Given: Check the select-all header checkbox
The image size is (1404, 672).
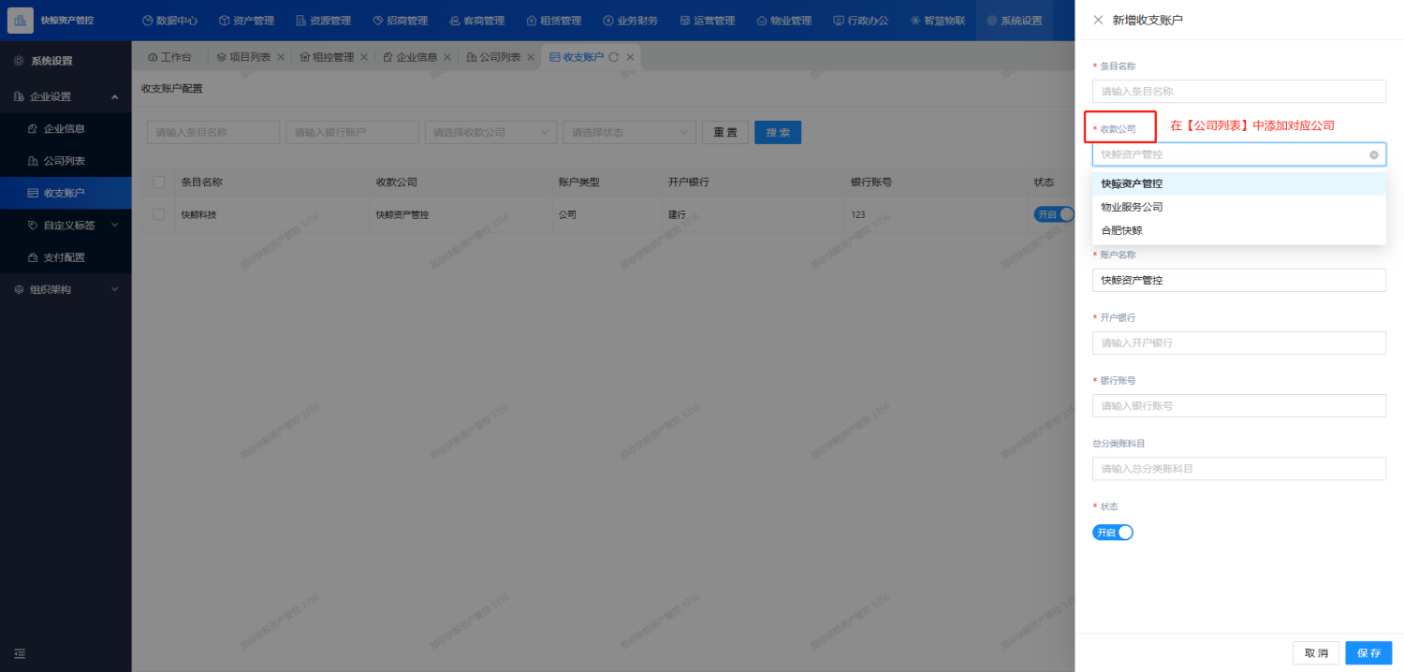Looking at the screenshot, I should point(158,183).
